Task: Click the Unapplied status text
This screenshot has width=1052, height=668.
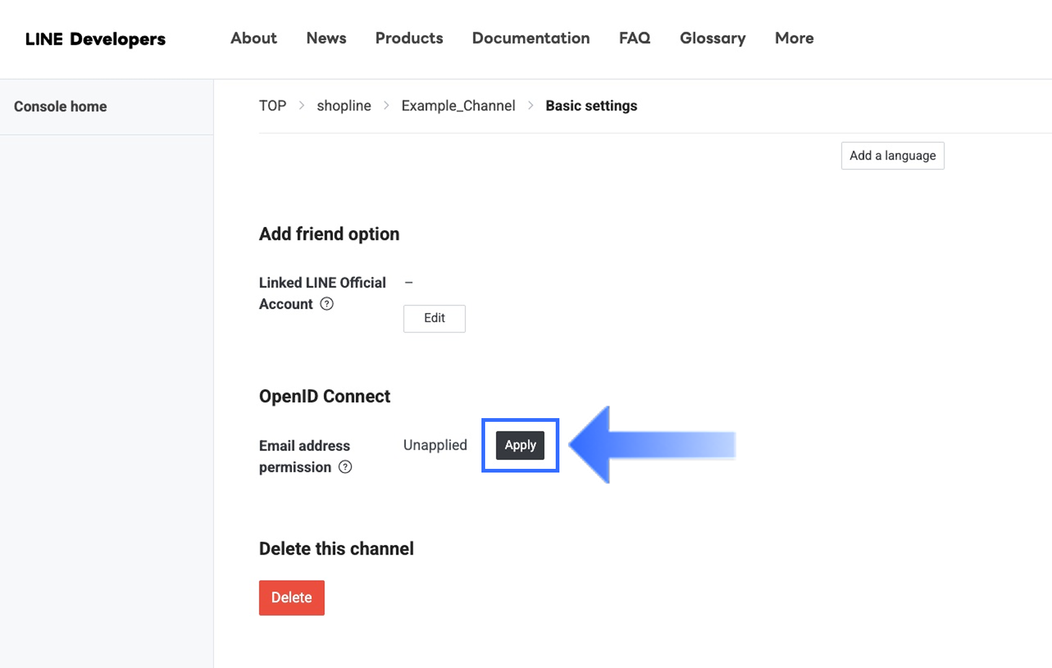Action: [x=435, y=445]
